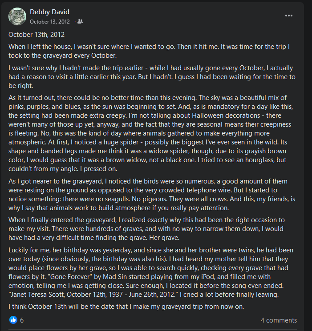
Task: Click the paragraph starting 'When I left the house'
Action: click(x=149, y=51)
